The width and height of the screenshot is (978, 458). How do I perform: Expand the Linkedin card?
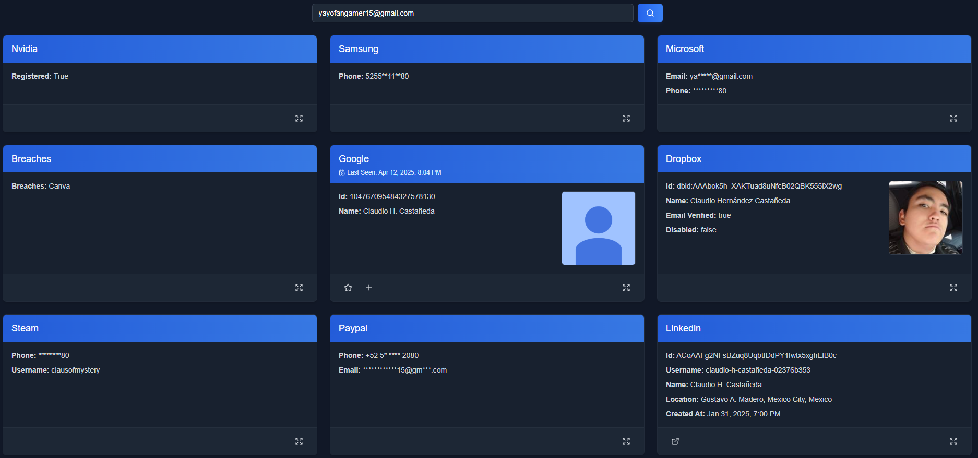pos(953,441)
